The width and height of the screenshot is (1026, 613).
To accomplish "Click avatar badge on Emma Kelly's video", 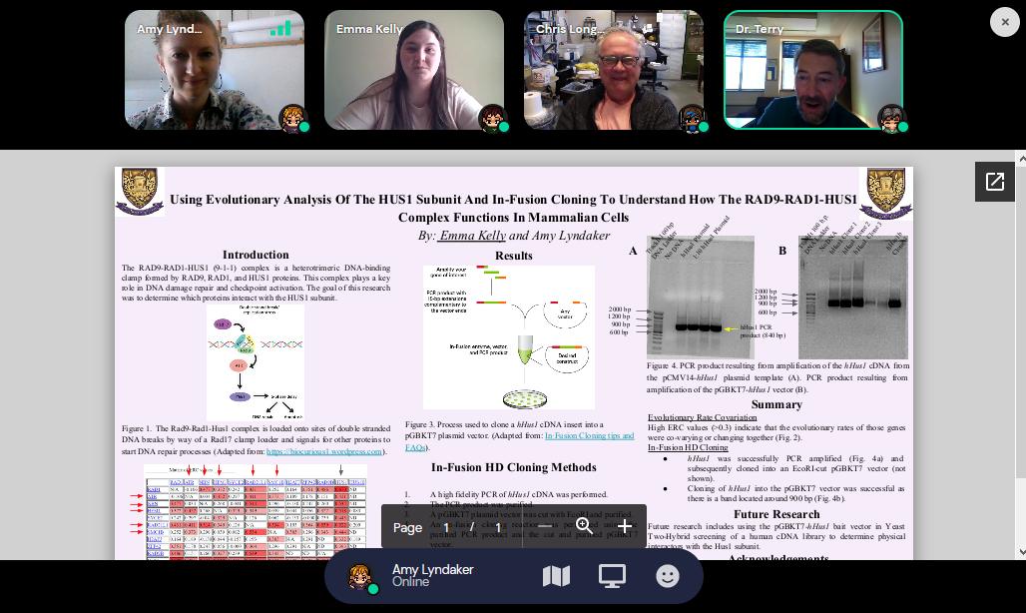I will pyautogui.click(x=492, y=119).
